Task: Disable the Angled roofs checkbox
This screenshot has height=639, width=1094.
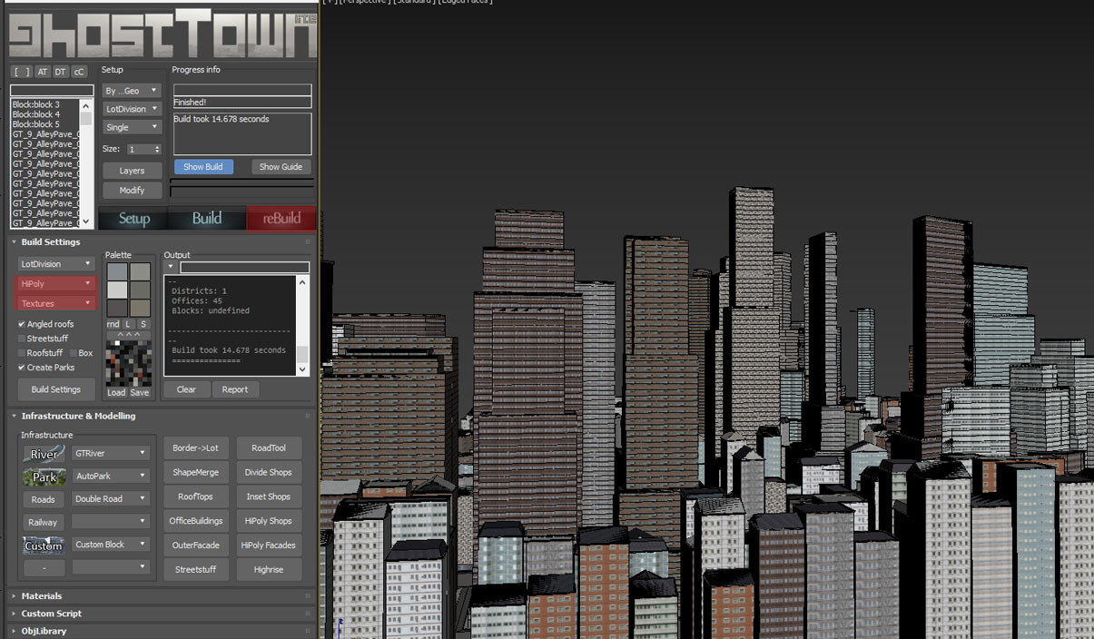Action: [x=22, y=324]
